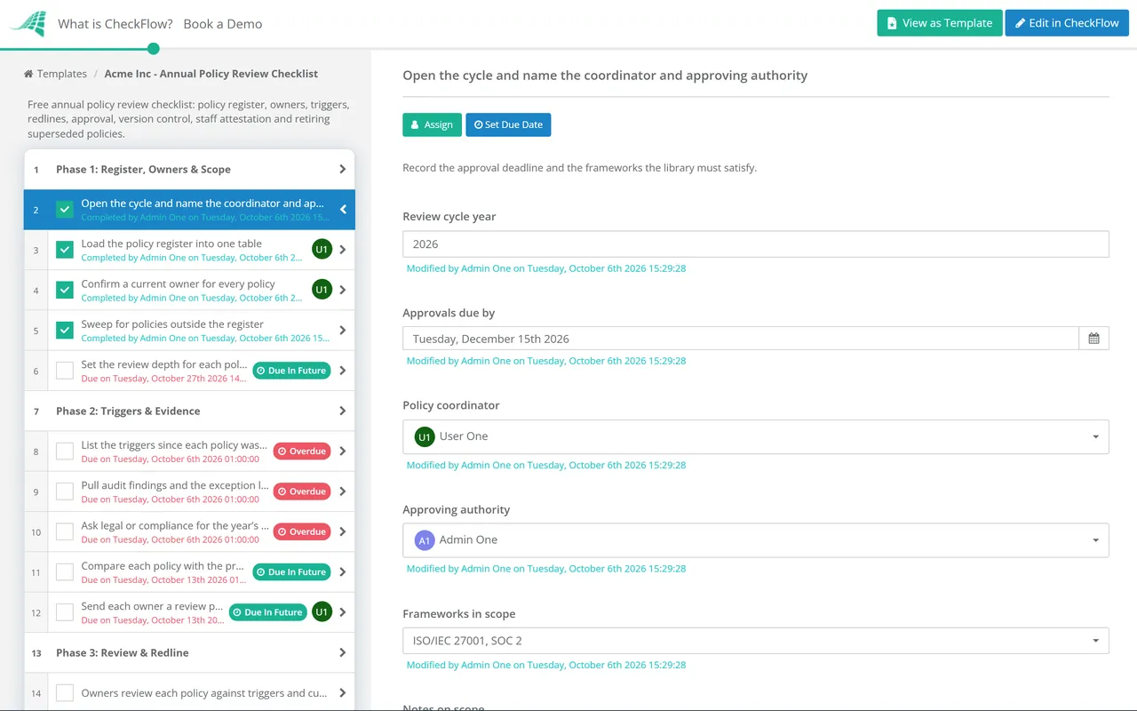Click Due In Future badge on Compare each policy row
This screenshot has width=1137, height=711.
[x=291, y=572]
